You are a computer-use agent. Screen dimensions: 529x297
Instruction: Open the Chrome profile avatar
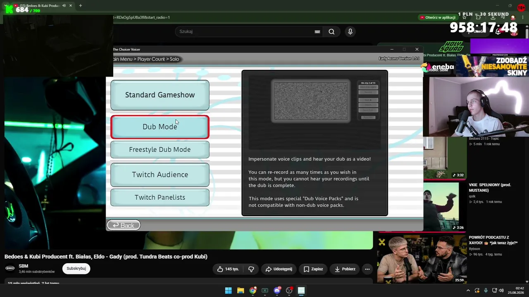point(513,17)
